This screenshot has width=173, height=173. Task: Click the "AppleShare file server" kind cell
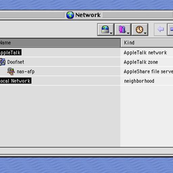(148, 72)
